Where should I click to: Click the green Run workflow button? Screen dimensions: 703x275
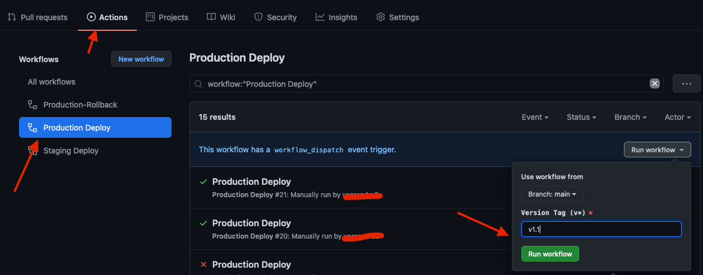coord(550,254)
